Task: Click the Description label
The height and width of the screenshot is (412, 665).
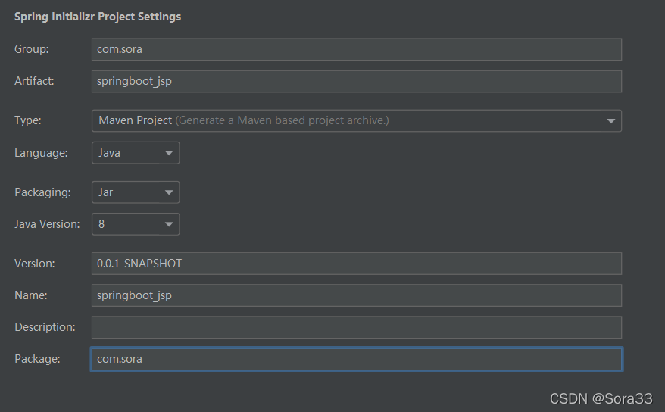Action: point(45,327)
